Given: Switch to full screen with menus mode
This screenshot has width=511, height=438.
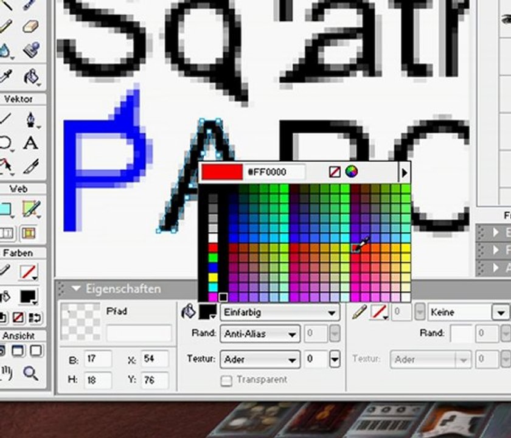Looking at the screenshot, I should [18, 351].
